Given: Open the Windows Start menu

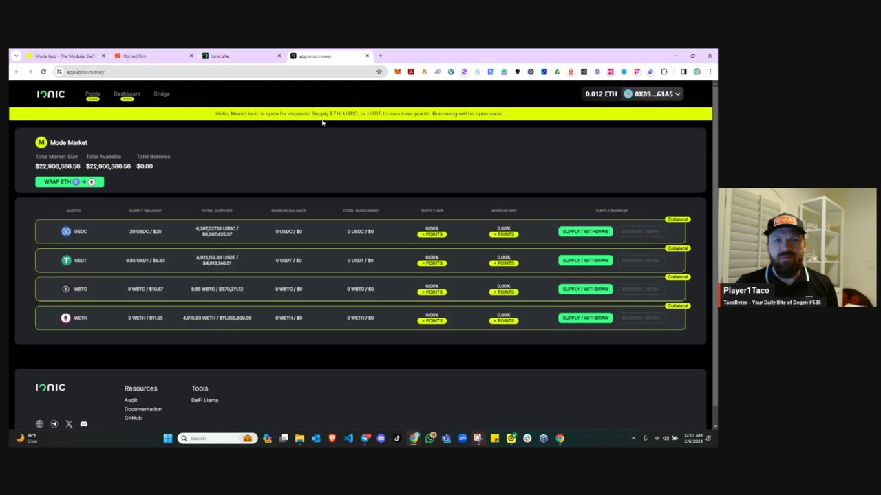Looking at the screenshot, I should [x=168, y=438].
